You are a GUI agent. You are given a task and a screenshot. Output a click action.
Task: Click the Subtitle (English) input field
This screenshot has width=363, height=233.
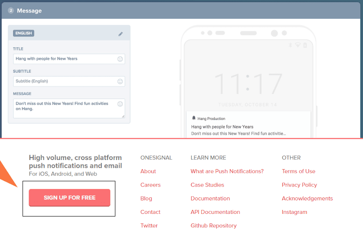(x=69, y=81)
